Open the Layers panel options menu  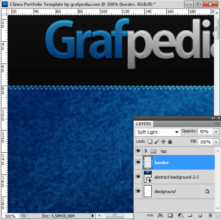click(x=217, y=124)
